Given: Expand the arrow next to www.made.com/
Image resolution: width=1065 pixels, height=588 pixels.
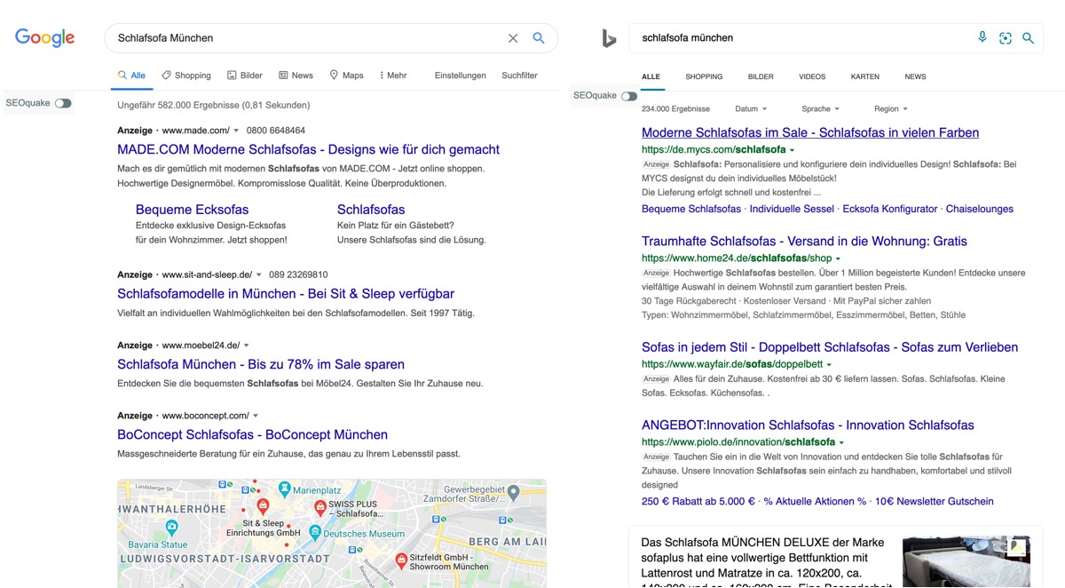Looking at the screenshot, I should click(x=236, y=131).
